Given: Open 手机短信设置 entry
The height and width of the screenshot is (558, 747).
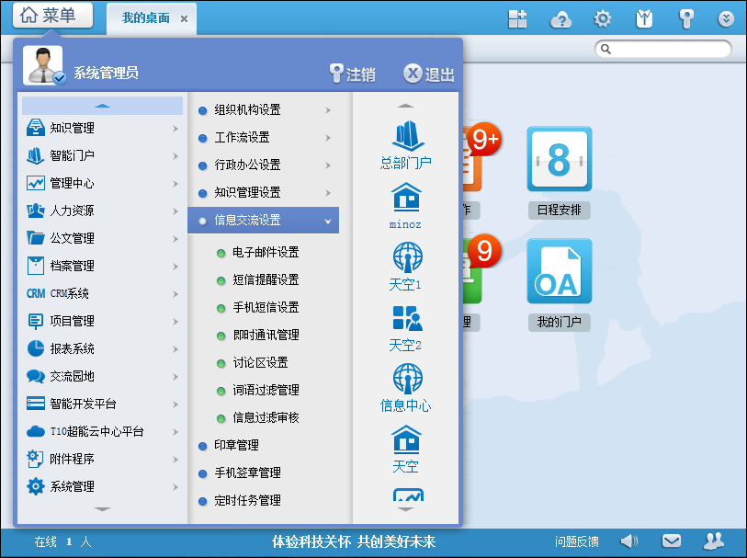Looking at the screenshot, I should [266, 307].
